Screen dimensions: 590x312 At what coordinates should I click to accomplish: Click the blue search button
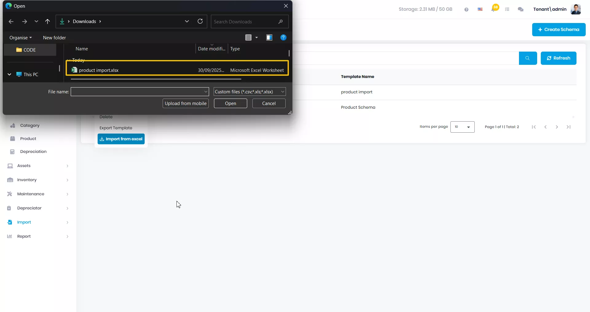pos(528,58)
